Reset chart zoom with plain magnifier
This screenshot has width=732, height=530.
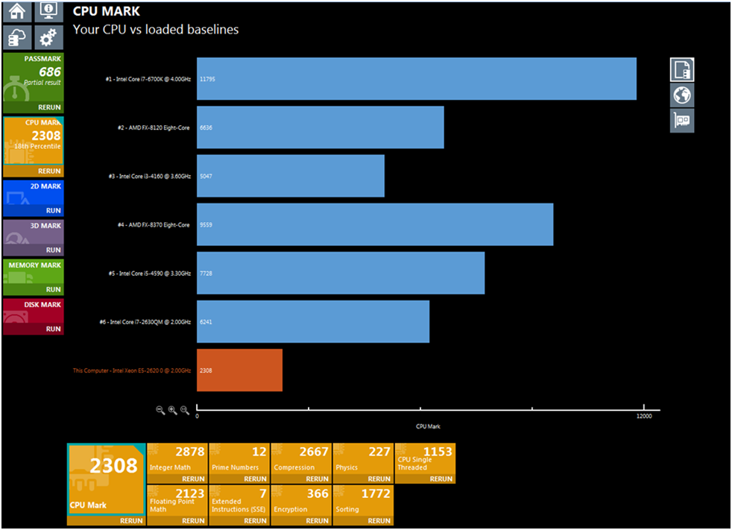[x=185, y=410]
